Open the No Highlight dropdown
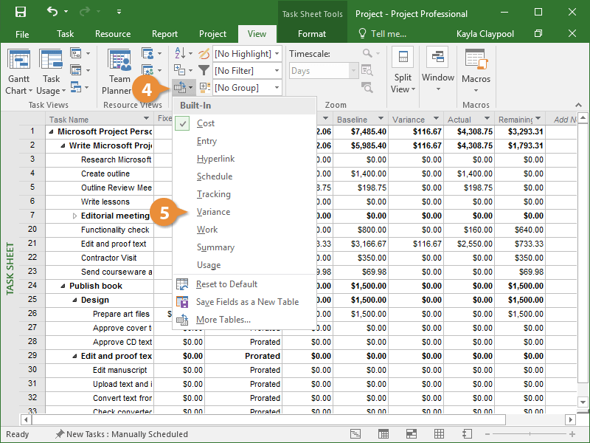Viewport: 590px width, 443px height. (x=247, y=54)
